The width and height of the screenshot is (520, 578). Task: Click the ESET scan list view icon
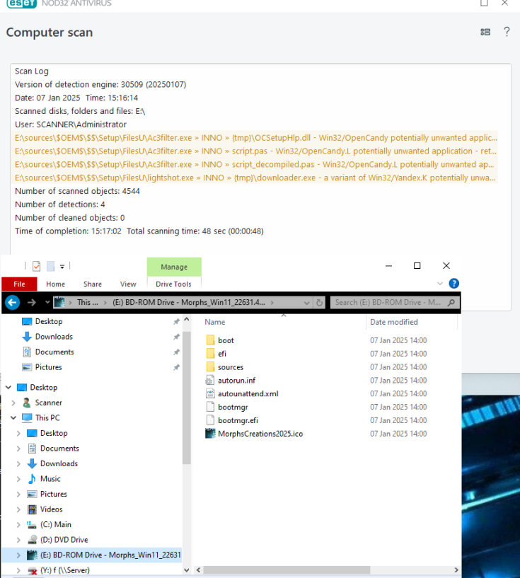pyautogui.click(x=485, y=32)
